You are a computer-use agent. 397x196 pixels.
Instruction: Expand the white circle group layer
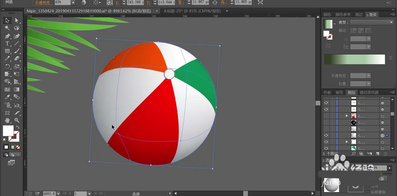point(347,142)
